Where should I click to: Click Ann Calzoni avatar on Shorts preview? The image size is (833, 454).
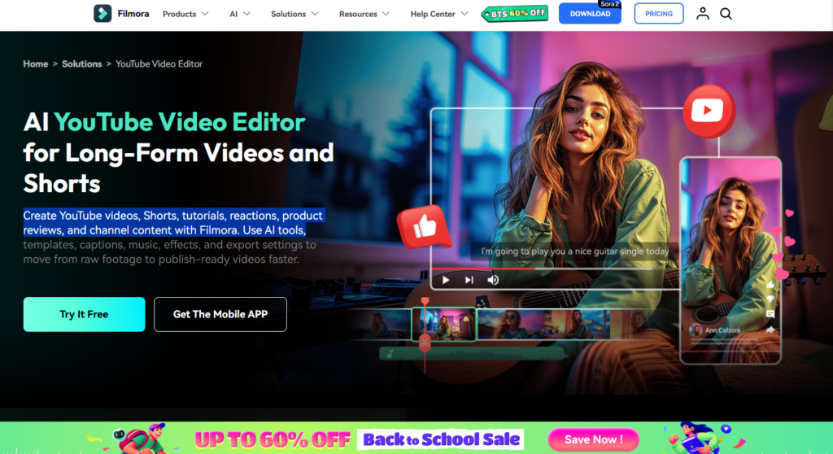coord(696,330)
